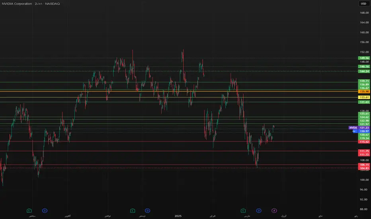Click the December dividend D marker
This screenshot has height=219, width=371.
click(x=147, y=211)
